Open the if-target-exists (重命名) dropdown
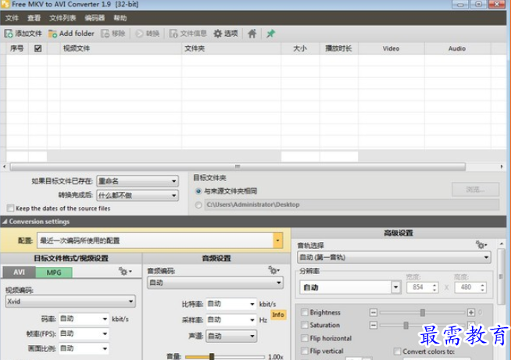 point(138,181)
